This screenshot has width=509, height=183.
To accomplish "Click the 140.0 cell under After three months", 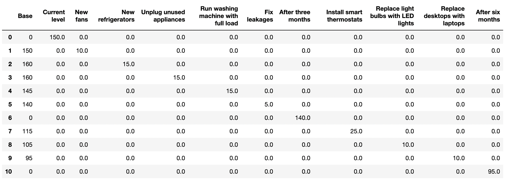I will [x=303, y=118].
